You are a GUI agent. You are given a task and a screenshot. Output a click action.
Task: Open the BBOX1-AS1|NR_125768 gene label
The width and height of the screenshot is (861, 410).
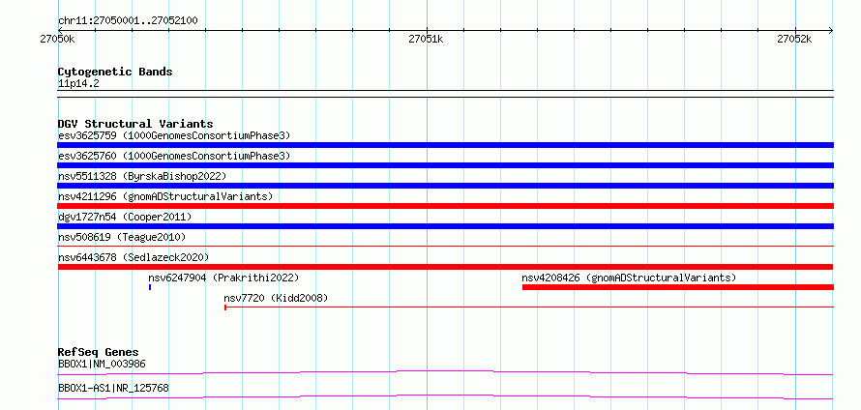pyautogui.click(x=113, y=389)
